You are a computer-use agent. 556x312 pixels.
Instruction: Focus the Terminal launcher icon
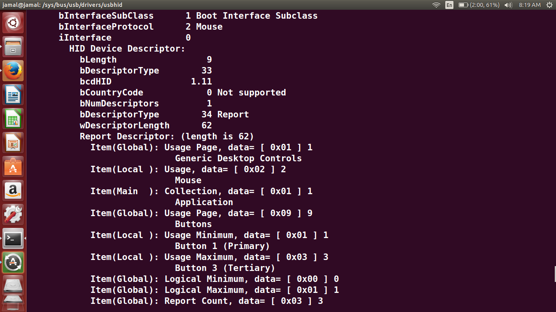pos(13,238)
